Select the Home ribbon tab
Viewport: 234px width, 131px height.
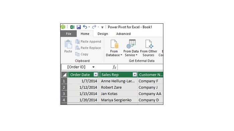click(85, 34)
